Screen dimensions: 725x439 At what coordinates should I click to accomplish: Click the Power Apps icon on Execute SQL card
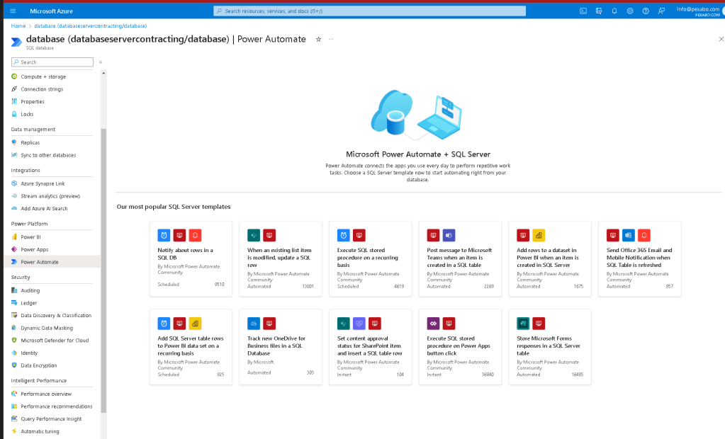pyautogui.click(x=433, y=324)
